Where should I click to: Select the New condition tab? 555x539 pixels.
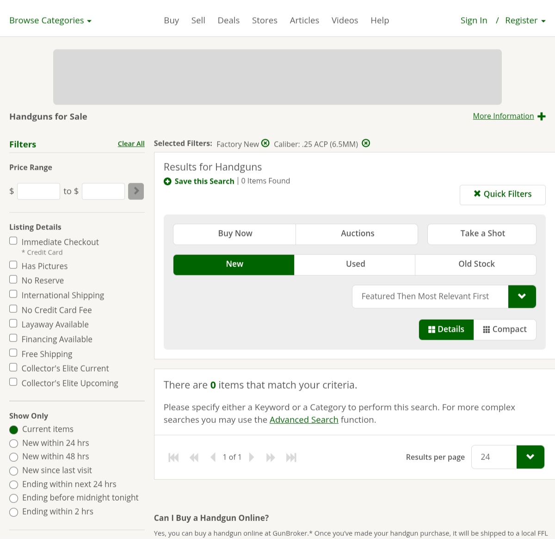234,265
